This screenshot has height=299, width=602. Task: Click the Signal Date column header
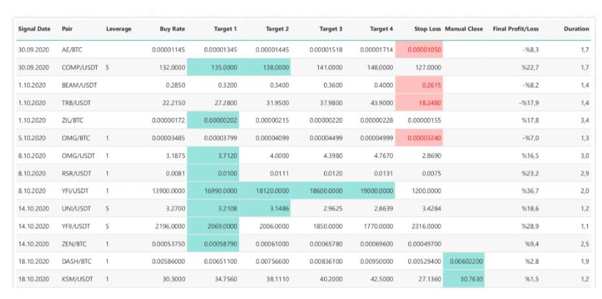(x=34, y=29)
